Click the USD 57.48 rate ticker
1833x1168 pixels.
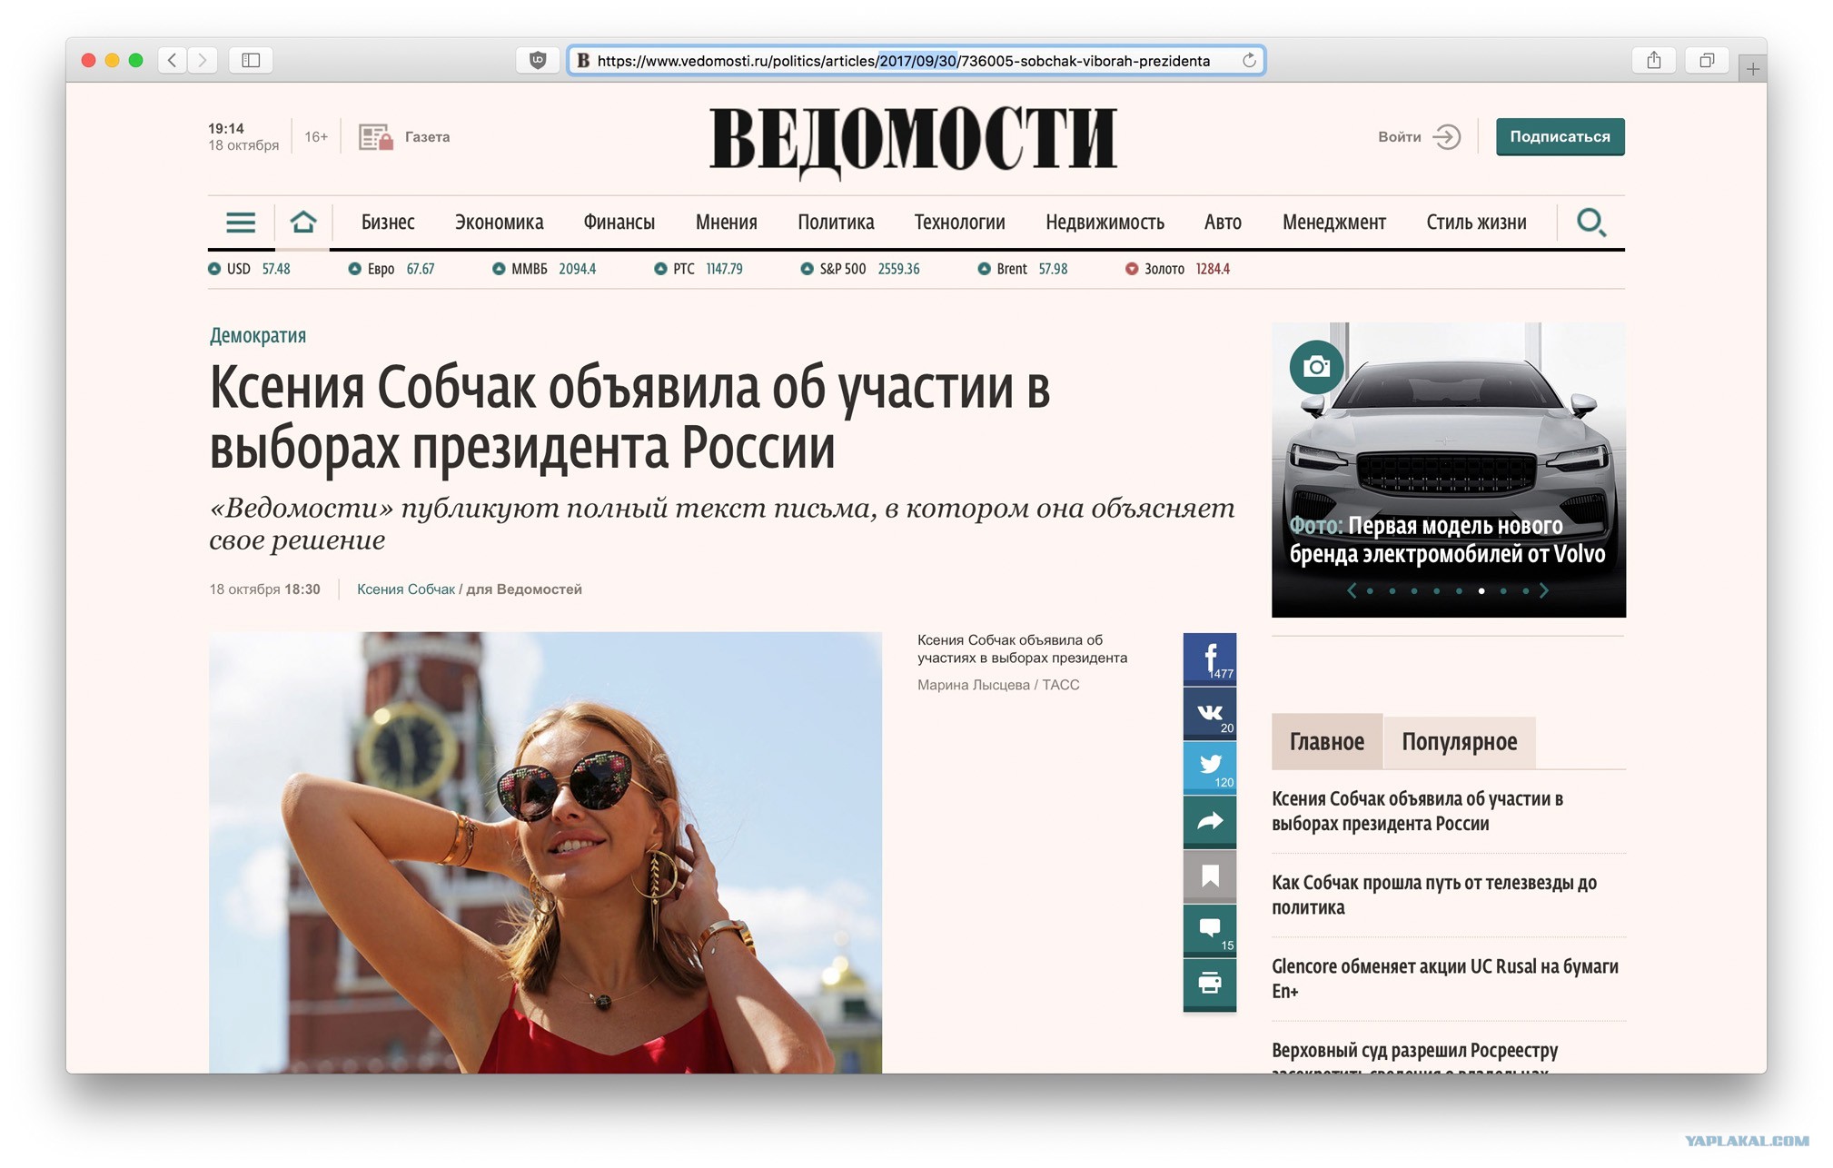(250, 269)
